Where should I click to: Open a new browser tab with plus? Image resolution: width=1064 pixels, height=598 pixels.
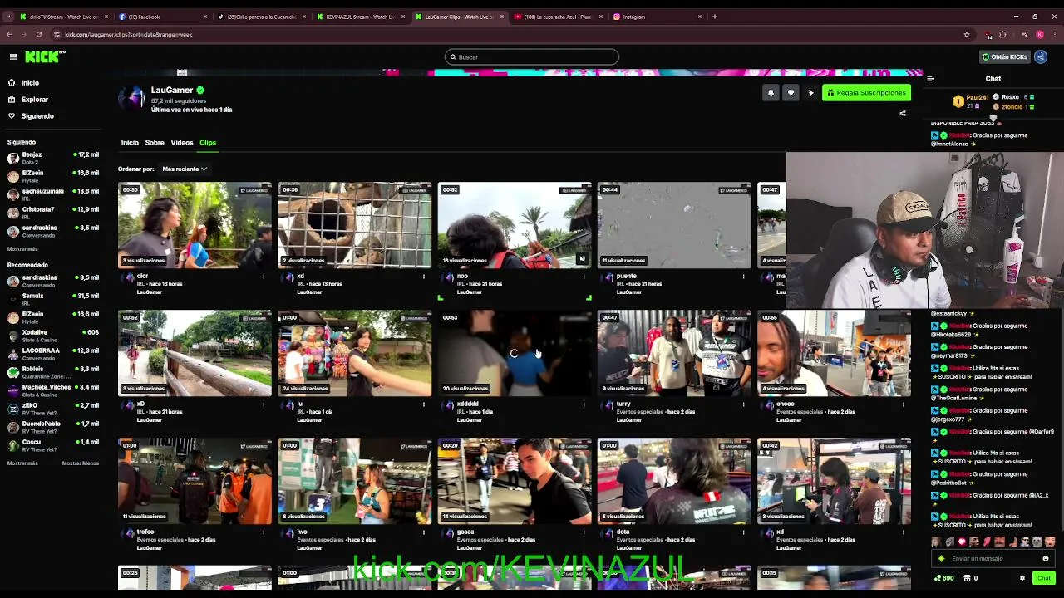715,17
